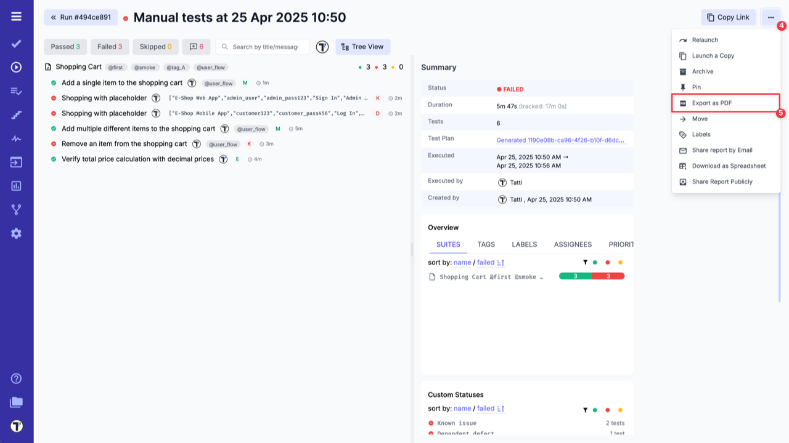Image resolution: width=789 pixels, height=443 pixels.
Task: Switch to the Tags tab in Overview
Action: point(486,244)
